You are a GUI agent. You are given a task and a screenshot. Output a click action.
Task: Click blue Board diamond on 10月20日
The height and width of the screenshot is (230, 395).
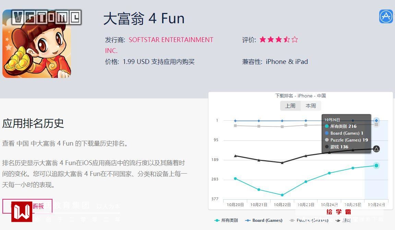[235, 121]
